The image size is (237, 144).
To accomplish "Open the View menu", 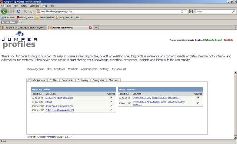I will point(16,6).
